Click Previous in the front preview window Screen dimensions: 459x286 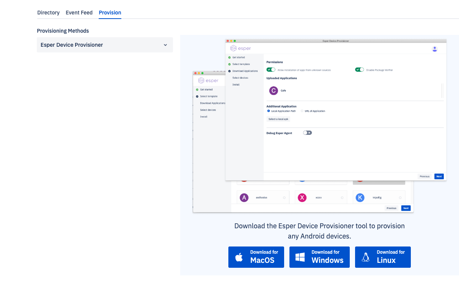click(x=424, y=176)
